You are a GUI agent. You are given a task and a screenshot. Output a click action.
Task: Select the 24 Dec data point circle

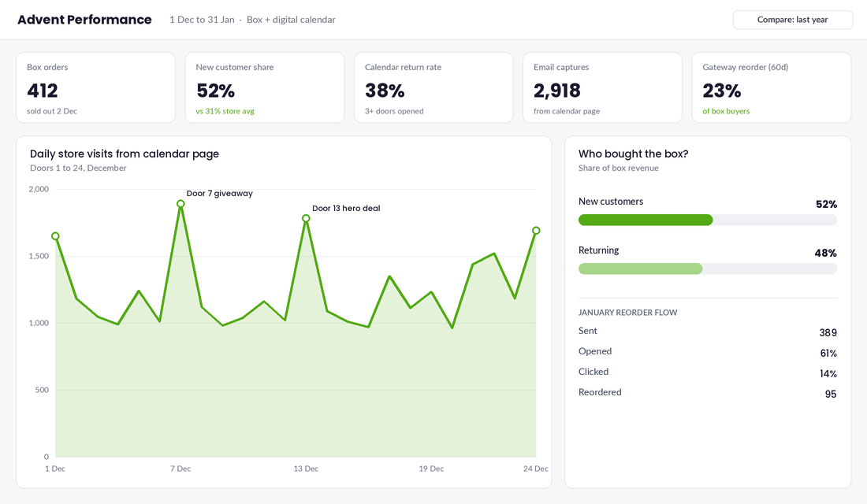click(x=536, y=231)
